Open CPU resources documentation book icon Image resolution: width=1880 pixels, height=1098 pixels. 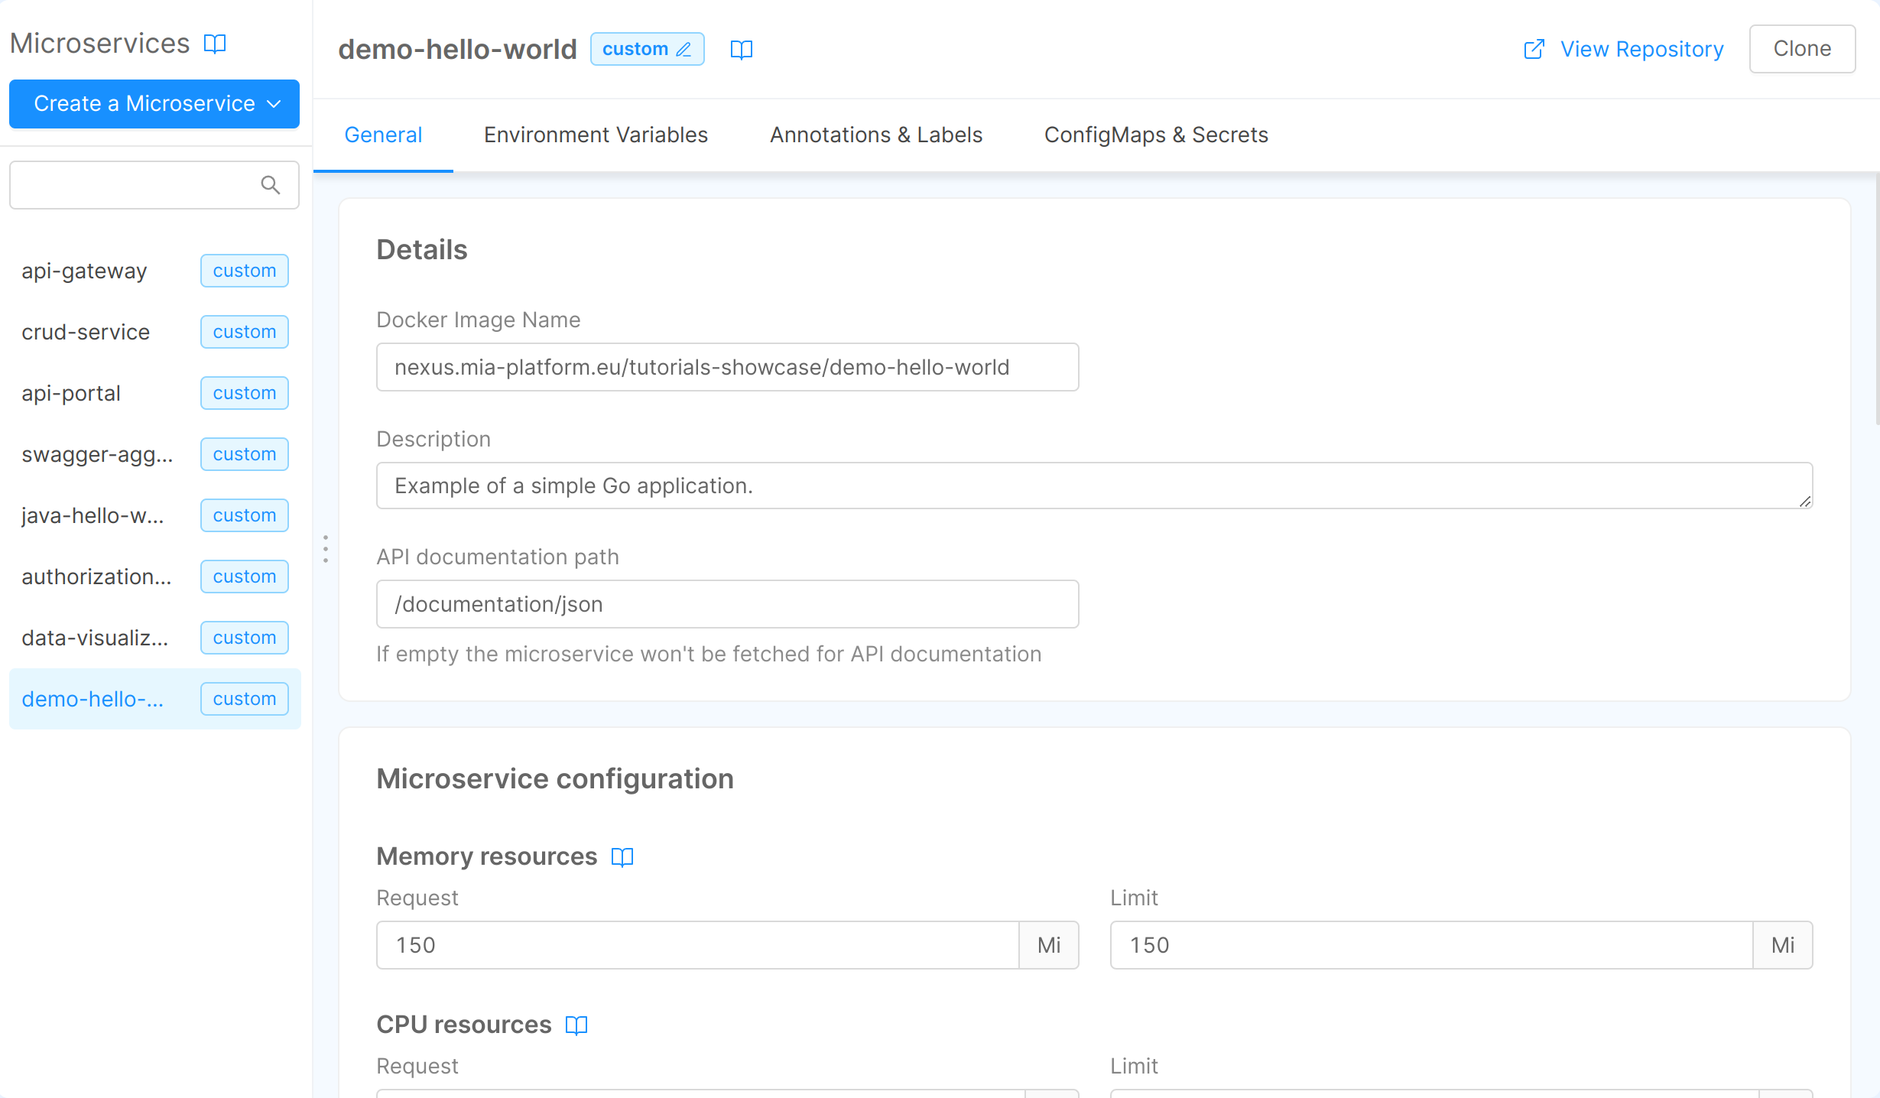[x=576, y=1025]
